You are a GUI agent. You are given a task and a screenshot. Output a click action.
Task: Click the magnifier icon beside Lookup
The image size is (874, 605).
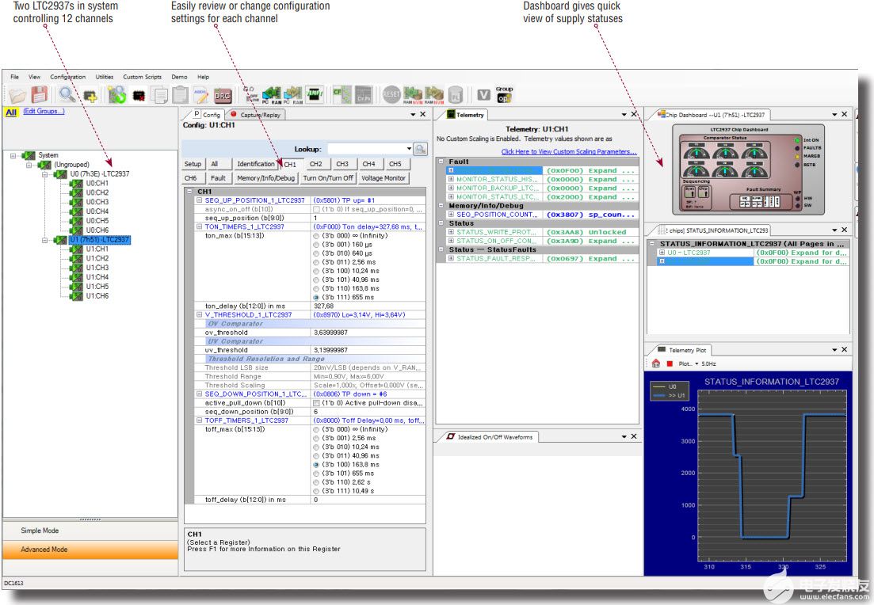[x=420, y=149]
